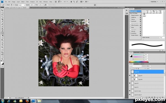Image resolution: width=166 pixels, height=103 pixels.
Task: Enable Shape Dynamics checkbox
Action: pos(131,15)
